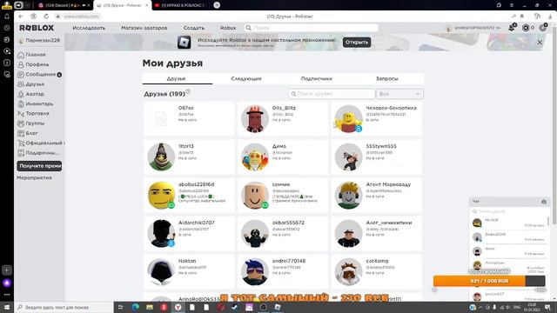This screenshot has height=313, width=557.
Task: Open the 555tywn555 friend avatar
Action: pos(348,156)
